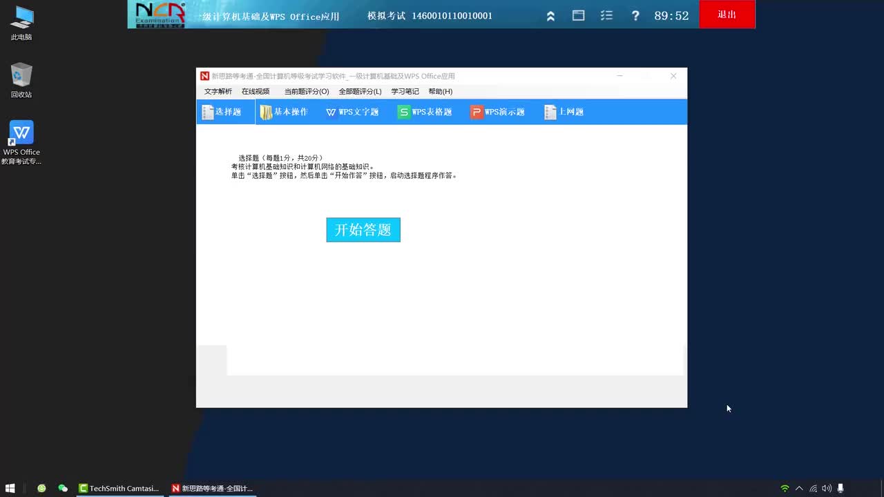The width and height of the screenshot is (884, 497).
Task: Expand hidden system tray icons
Action: (799, 488)
